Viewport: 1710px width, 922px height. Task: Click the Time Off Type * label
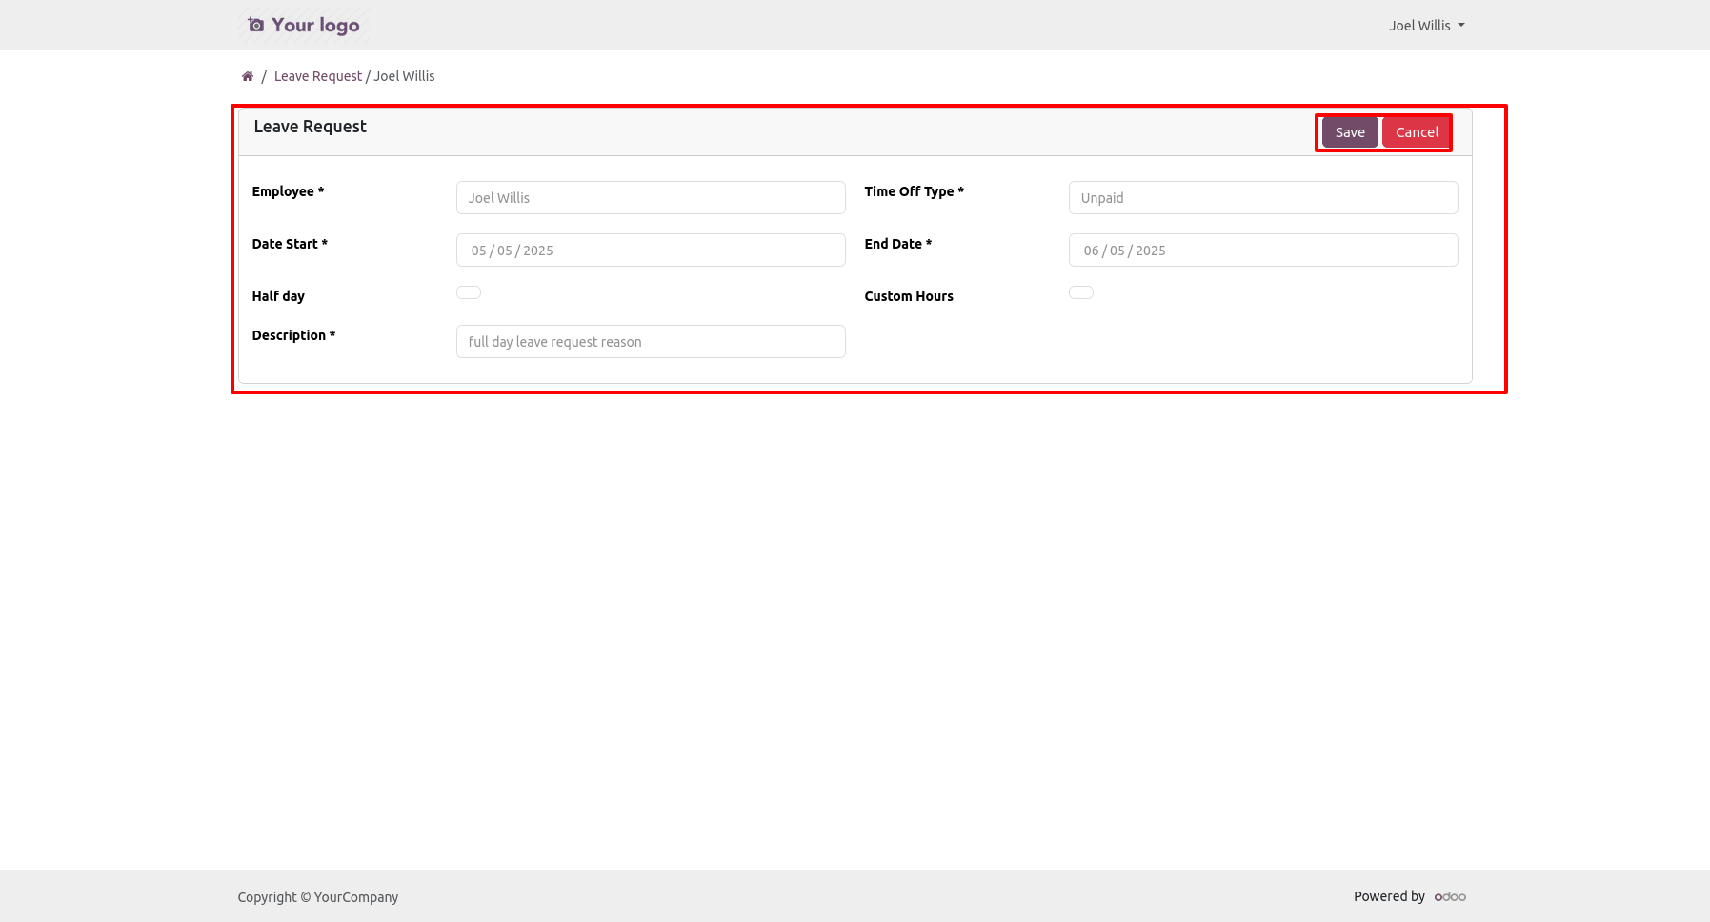click(914, 191)
